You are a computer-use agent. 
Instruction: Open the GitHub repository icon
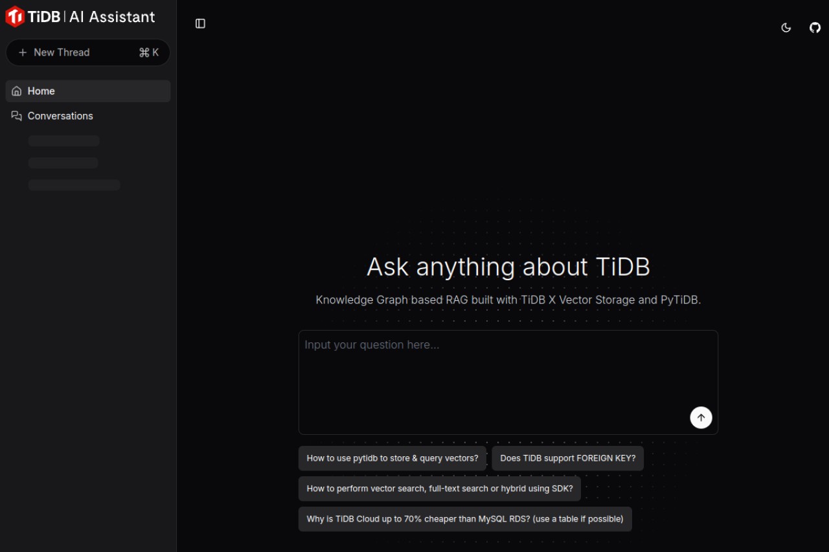[815, 28]
